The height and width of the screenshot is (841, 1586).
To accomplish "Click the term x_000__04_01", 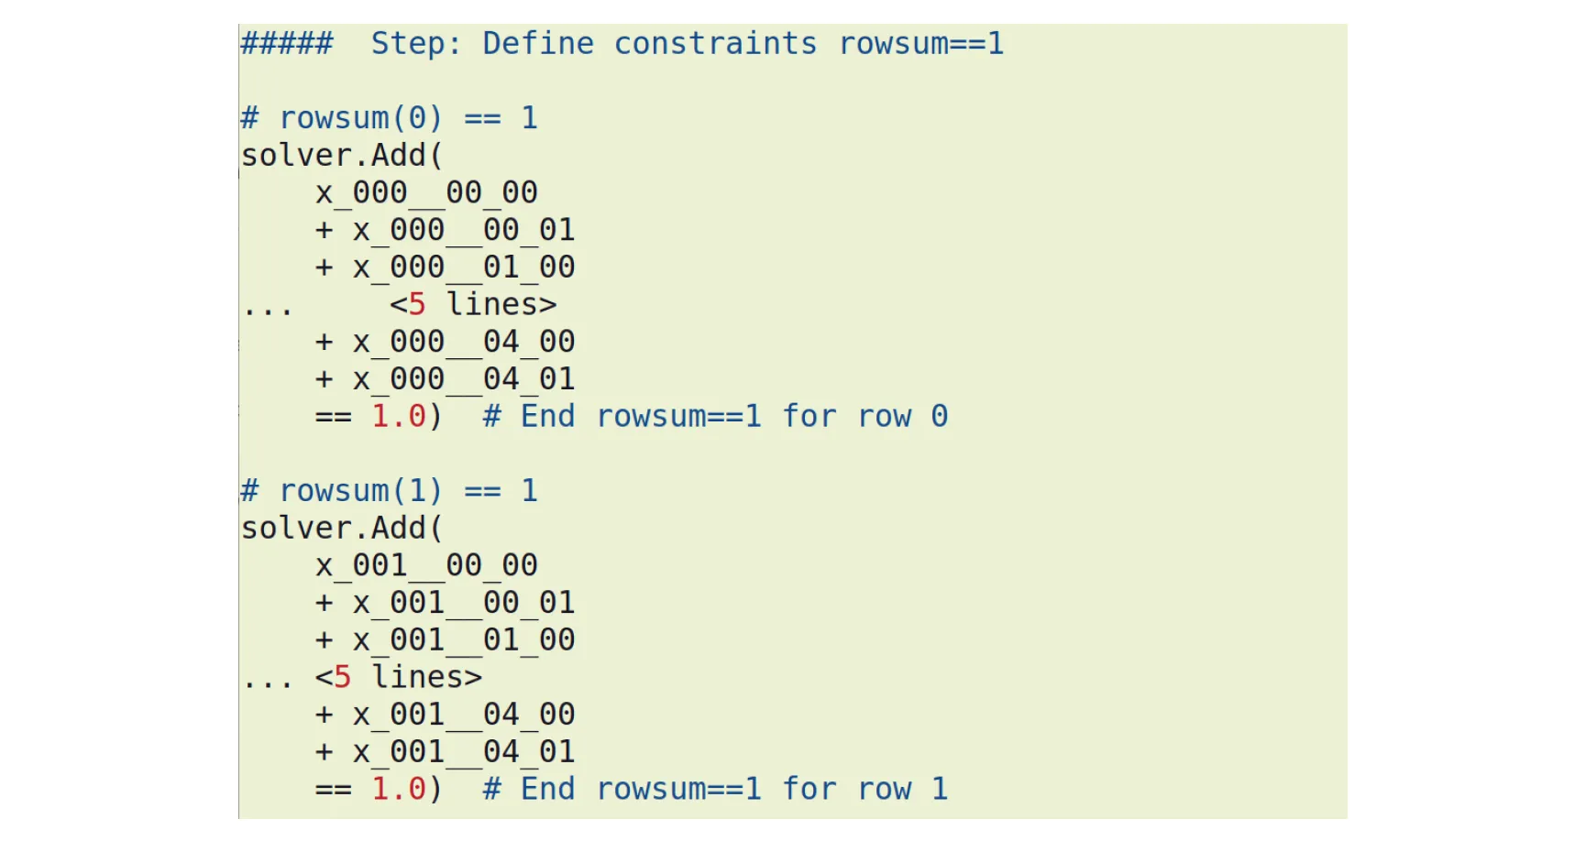I will click(464, 379).
